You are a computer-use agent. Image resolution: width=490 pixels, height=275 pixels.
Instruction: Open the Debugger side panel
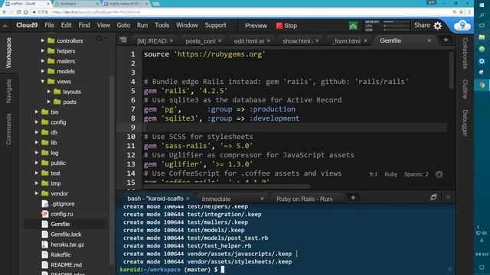click(465, 123)
